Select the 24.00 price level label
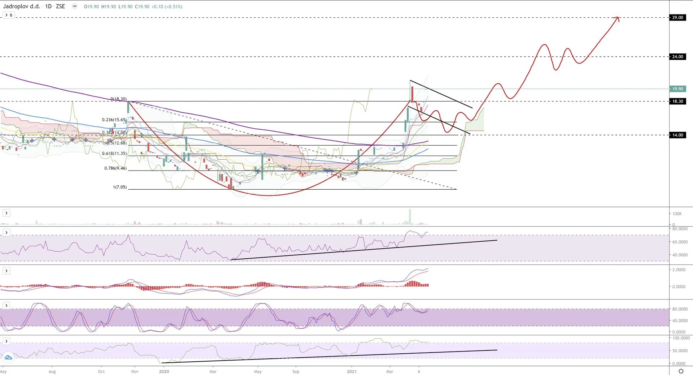The width and height of the screenshot is (693, 375). [x=677, y=57]
